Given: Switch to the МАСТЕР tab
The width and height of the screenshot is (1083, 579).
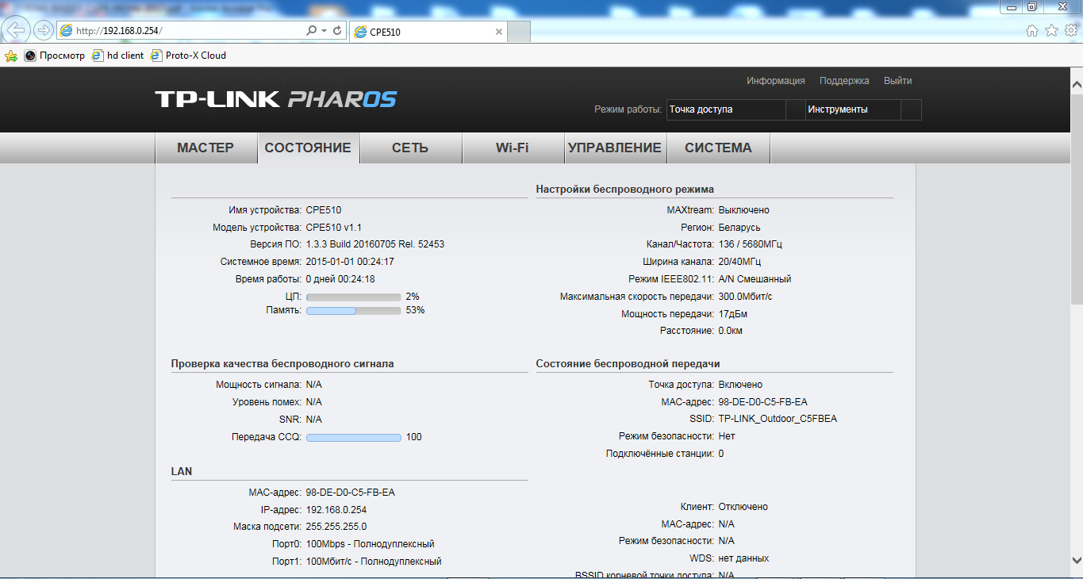Looking at the screenshot, I should click(x=205, y=148).
